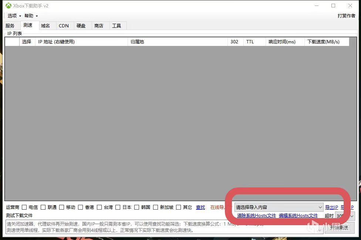
Task: Tick the 新加坡 checkbox
Action: [x=156, y=207]
